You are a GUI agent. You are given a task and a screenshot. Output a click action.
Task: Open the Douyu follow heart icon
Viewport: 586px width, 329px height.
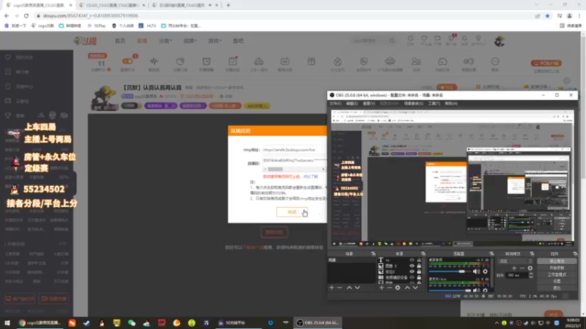click(424, 39)
